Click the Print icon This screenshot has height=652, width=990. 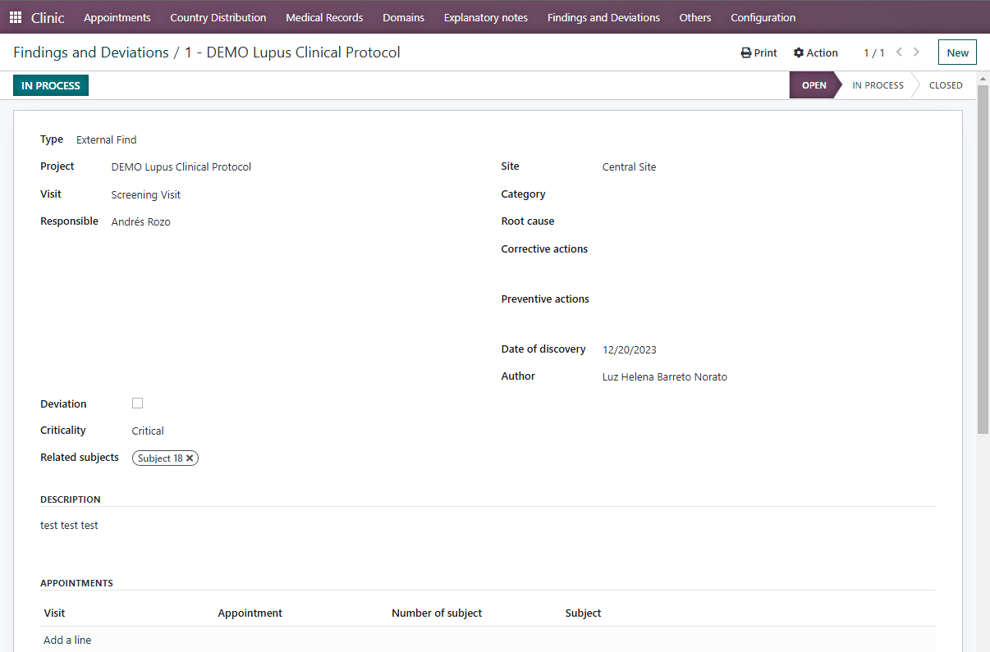pyautogui.click(x=758, y=52)
